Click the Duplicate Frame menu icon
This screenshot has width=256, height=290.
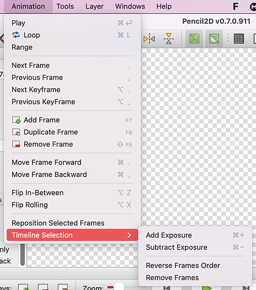[16, 132]
